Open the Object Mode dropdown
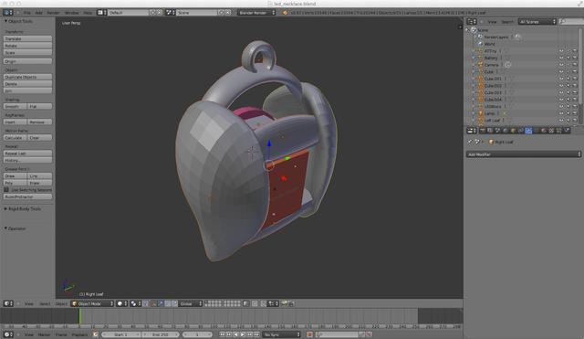Screen dimensions: 584x339 pos(92,304)
